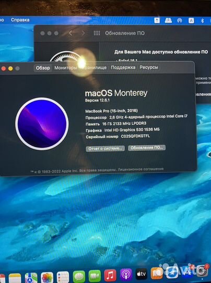This screenshot has width=211, height=283.
Task: Click the Версия 12.6.1 text
Action: [x=97, y=100]
